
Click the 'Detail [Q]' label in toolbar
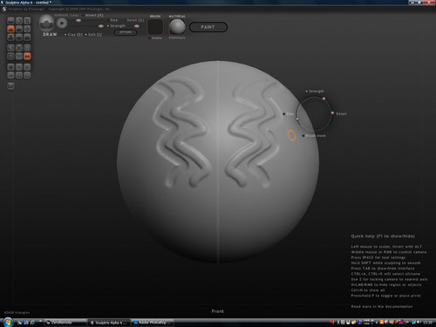(x=135, y=20)
